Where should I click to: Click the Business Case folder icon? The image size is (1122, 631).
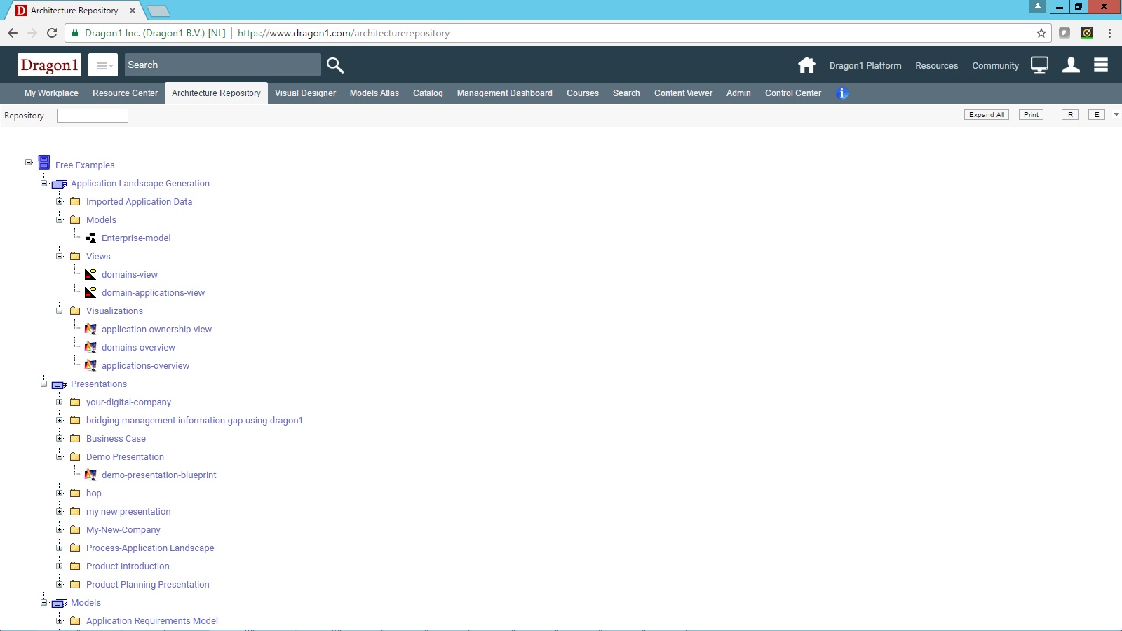75,438
